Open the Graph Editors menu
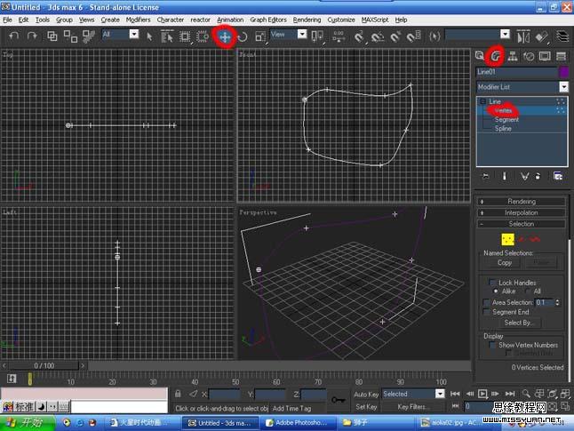 268,20
